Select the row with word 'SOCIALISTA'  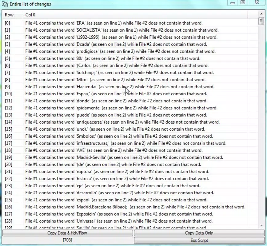(130, 30)
